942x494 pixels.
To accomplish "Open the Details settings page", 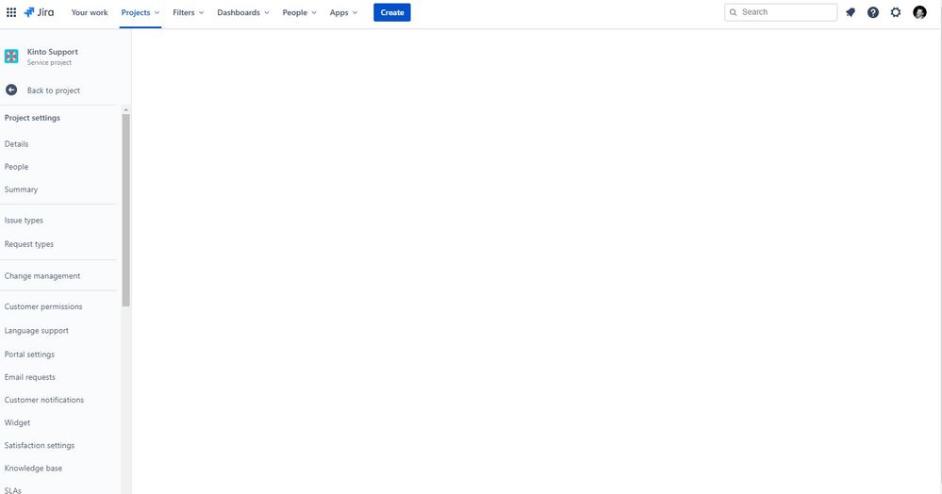I will 16,143.
